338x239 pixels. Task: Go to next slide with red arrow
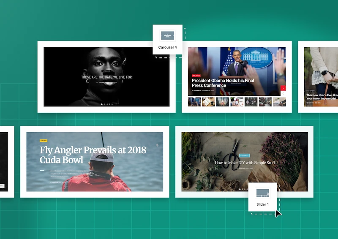coord(283,88)
